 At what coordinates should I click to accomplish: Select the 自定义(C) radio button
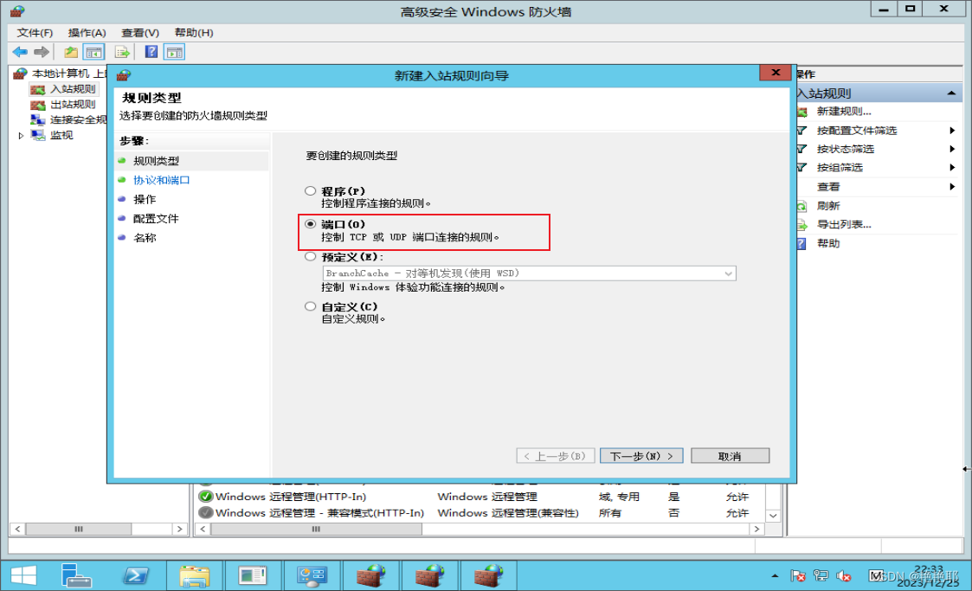click(x=311, y=306)
